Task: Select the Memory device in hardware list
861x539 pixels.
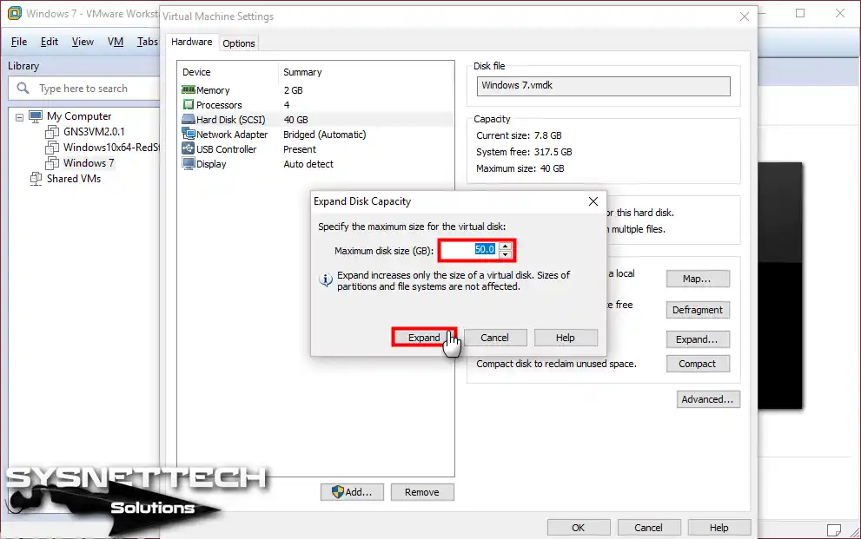Action: (x=213, y=89)
